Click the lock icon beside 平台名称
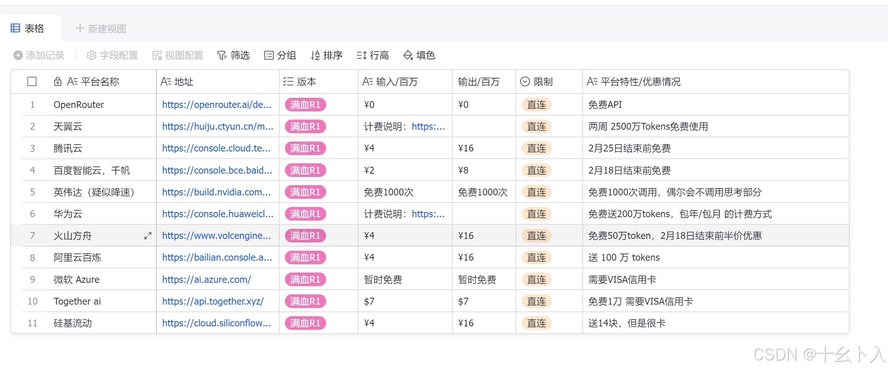This screenshot has width=888, height=369. 58,81
